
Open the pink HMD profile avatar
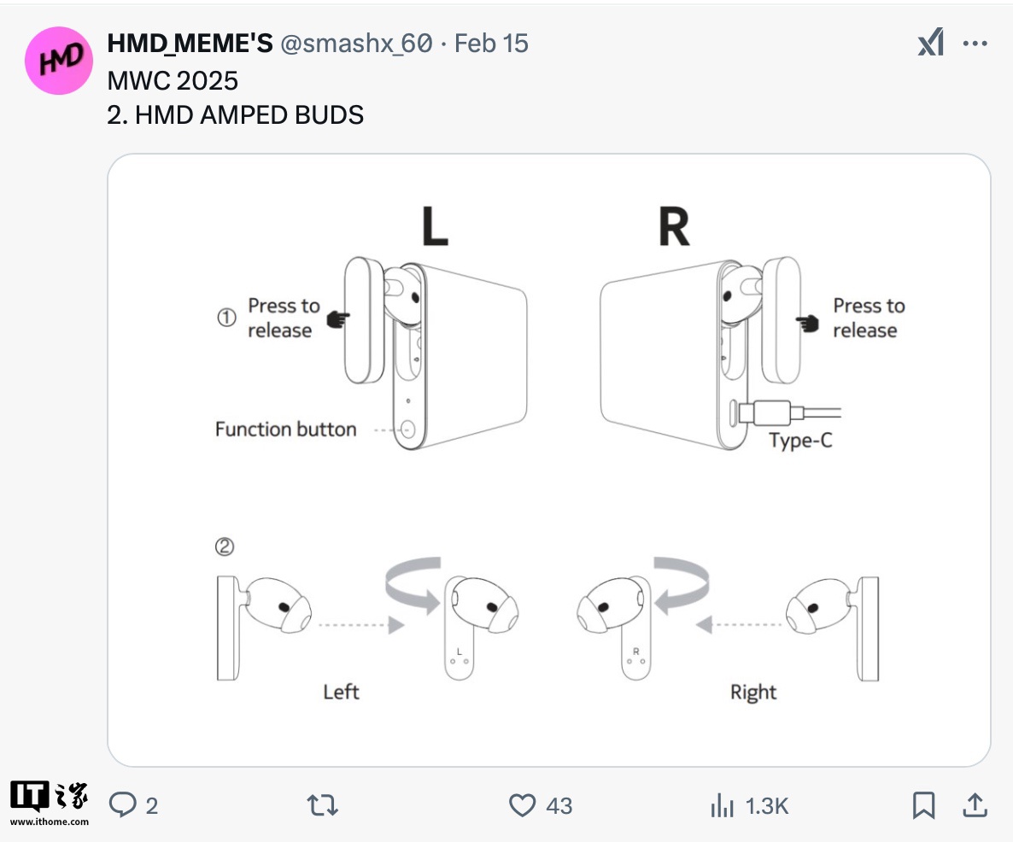(58, 60)
